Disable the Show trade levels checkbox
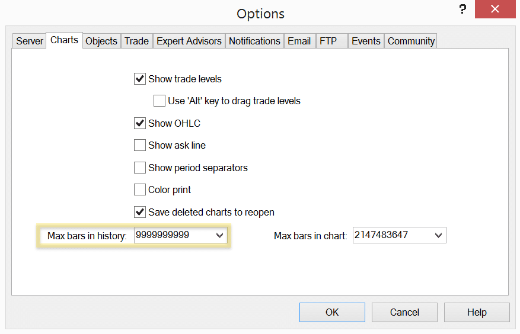This screenshot has width=520, height=334. coord(140,79)
